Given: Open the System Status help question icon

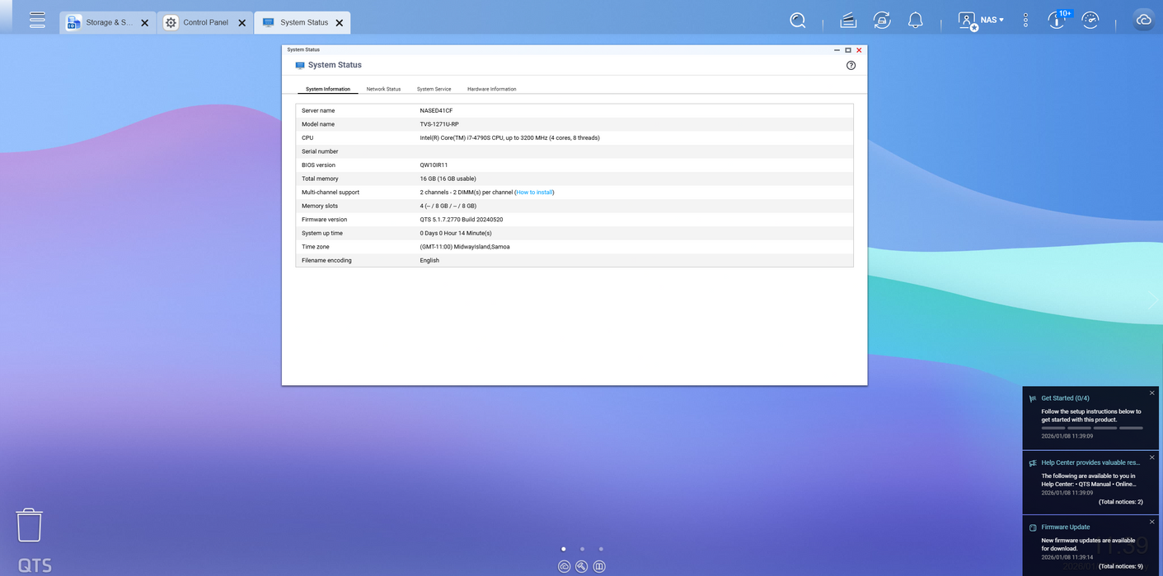Looking at the screenshot, I should 851,65.
